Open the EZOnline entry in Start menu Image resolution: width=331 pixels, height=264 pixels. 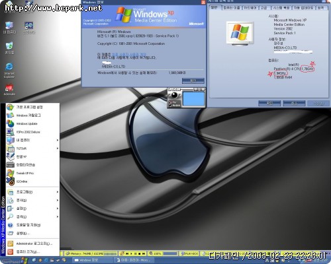coord(32,181)
